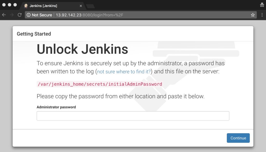Open the Chrome three-dot menu
Image resolution: width=266 pixels, height=152 pixels.
click(x=262, y=15)
